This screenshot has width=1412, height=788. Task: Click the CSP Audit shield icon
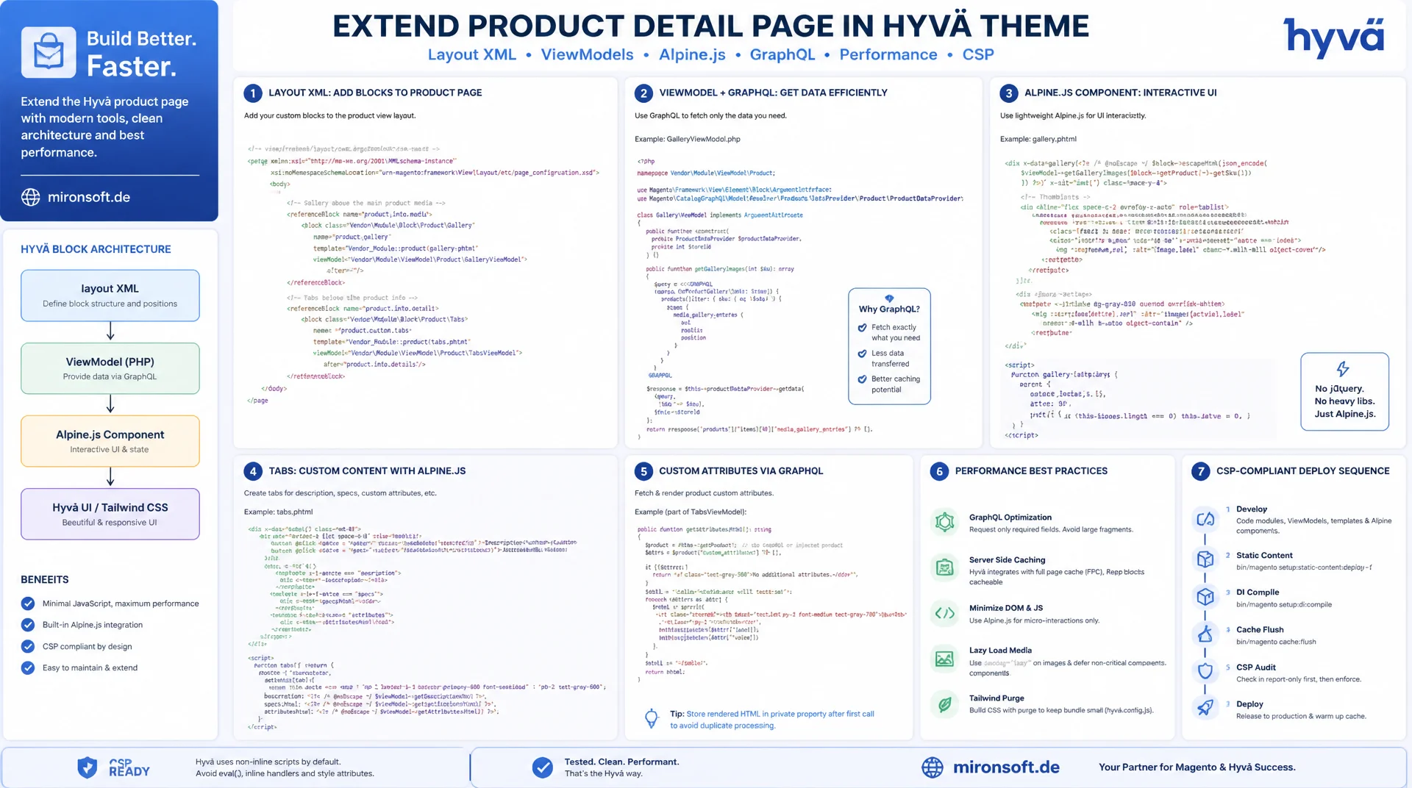(1205, 670)
